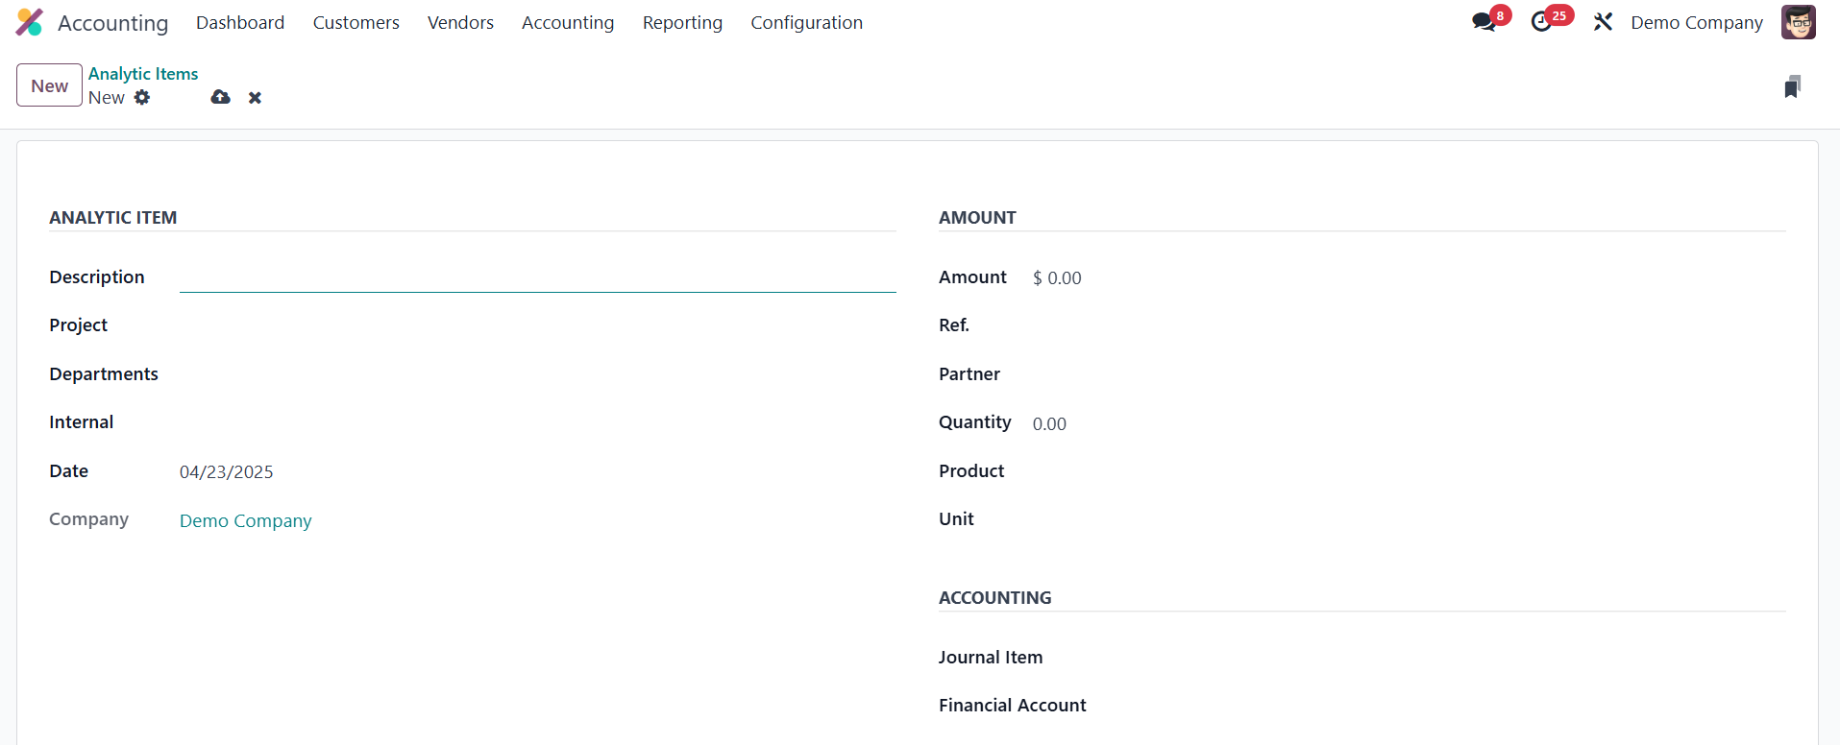Image resolution: width=1840 pixels, height=745 pixels.
Task: Click the wrench debug tools icon
Action: point(1603,22)
